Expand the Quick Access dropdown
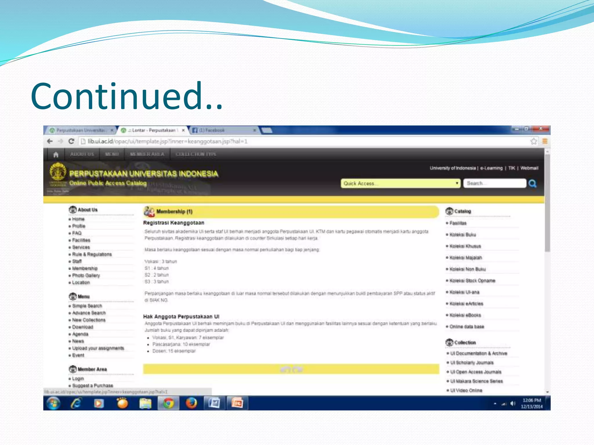594x445 pixels. pos(400,183)
